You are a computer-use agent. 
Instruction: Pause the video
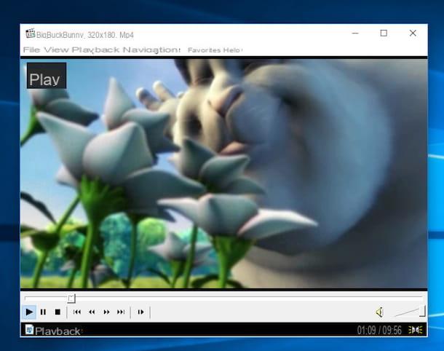43,312
